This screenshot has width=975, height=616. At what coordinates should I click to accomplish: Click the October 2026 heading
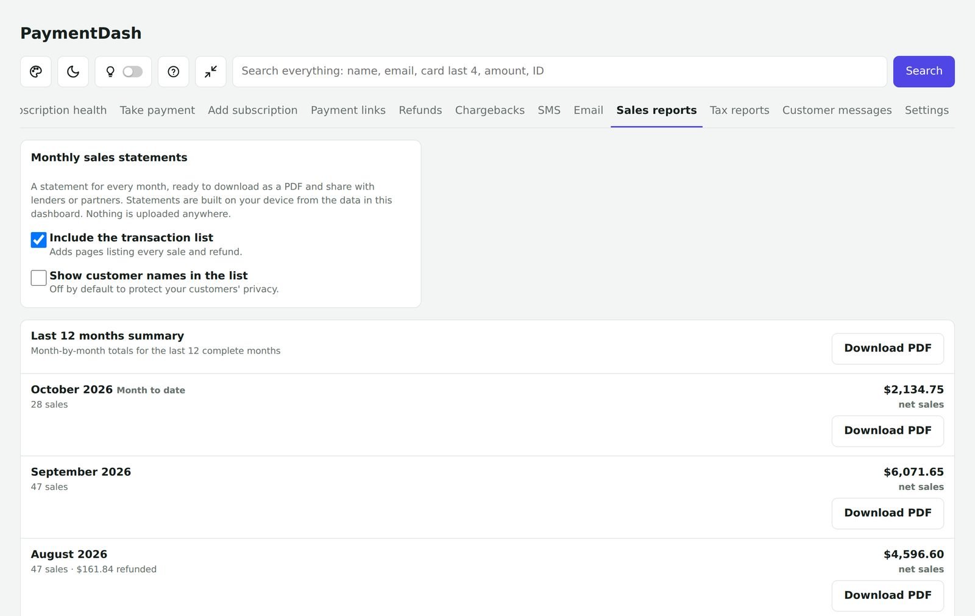tap(72, 389)
